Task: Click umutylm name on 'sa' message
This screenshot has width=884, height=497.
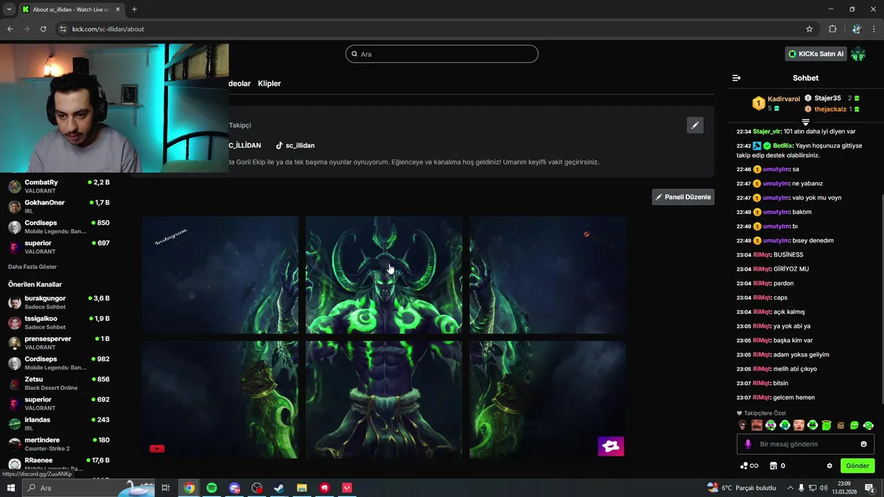Action: coord(776,169)
